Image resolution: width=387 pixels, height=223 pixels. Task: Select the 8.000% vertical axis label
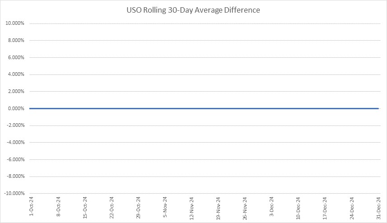(15, 41)
